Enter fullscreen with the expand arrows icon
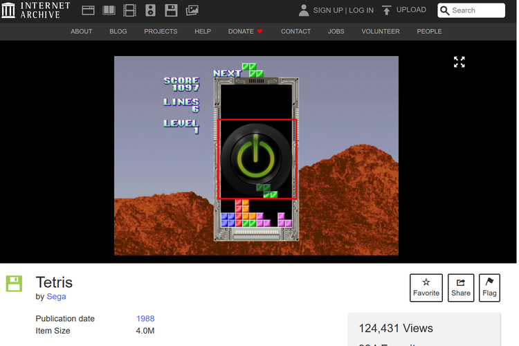Viewport: 519px width, 346px height. (459, 62)
